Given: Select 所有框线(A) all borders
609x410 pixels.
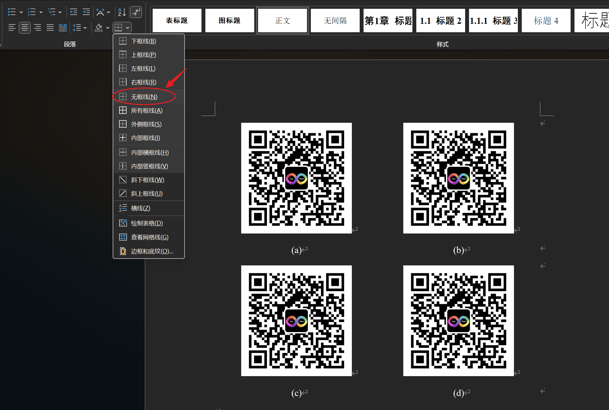Looking at the screenshot, I should point(149,110).
